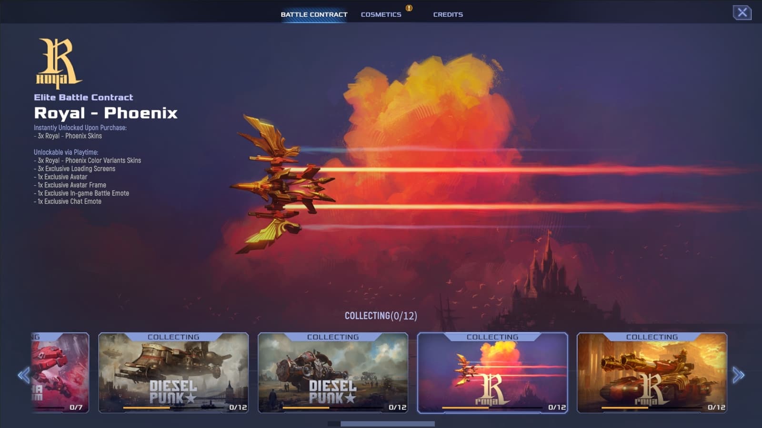
Task: Close the battle contract screen
Action: tap(742, 12)
